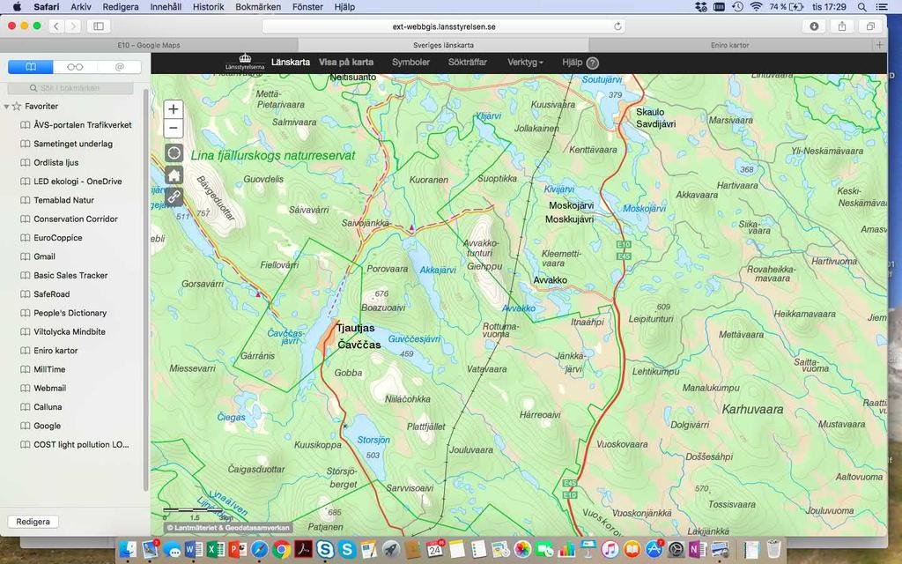902x564 pixels.
Task: Click the Länsstyrelserna crown logo
Action: pos(245,63)
